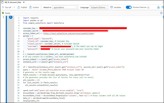This screenshot has height=103, width=164.
Task: Click the toolbar icon right of Preview Features
Action: [158, 7]
